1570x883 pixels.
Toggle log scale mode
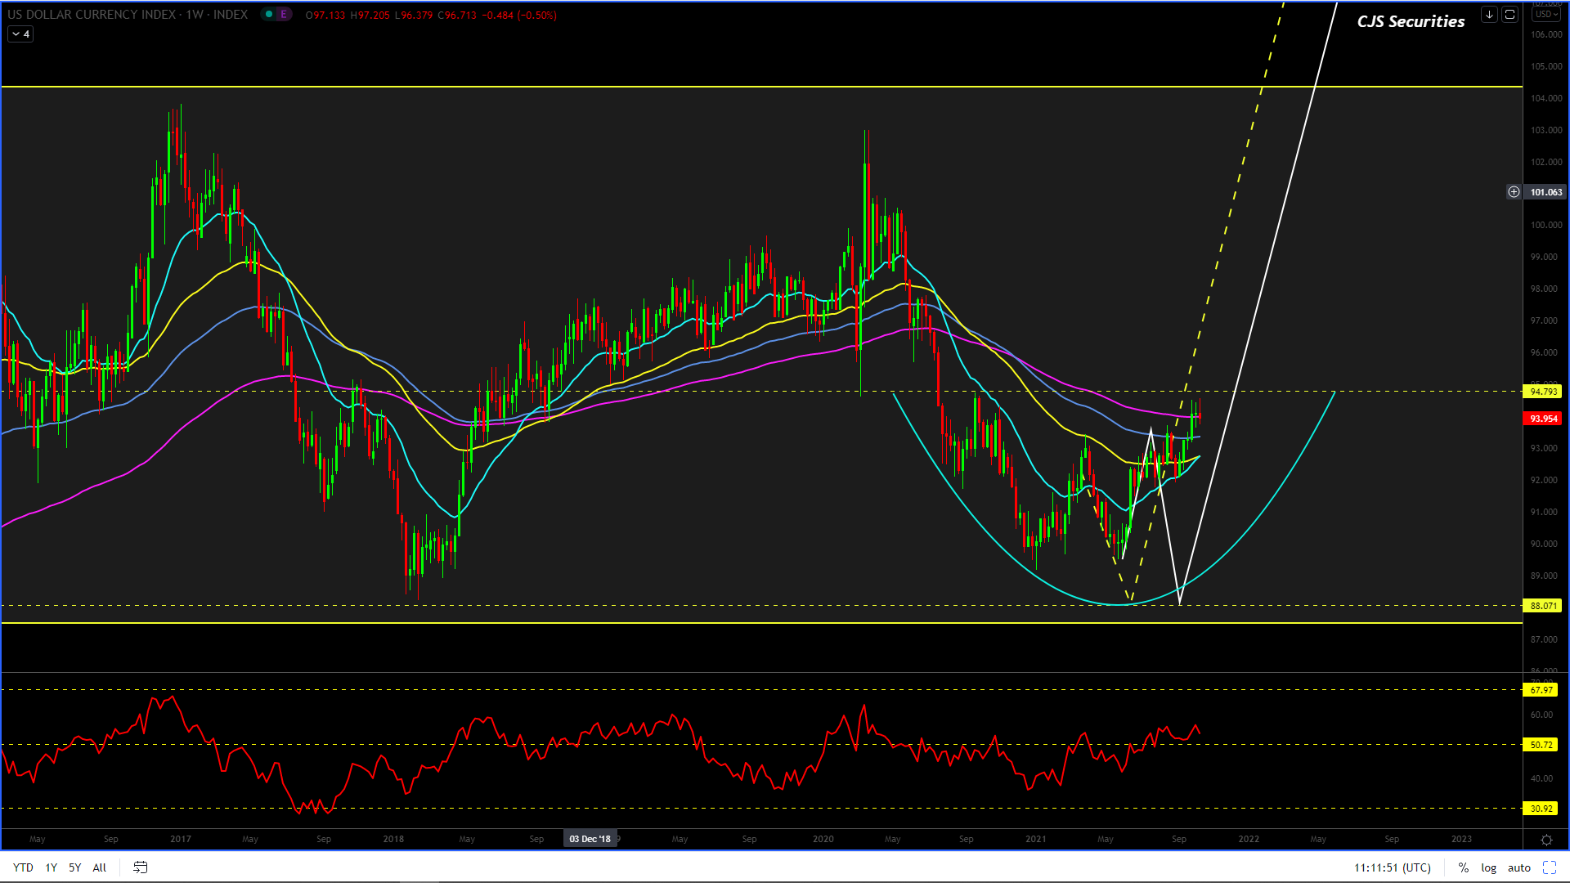1488,867
